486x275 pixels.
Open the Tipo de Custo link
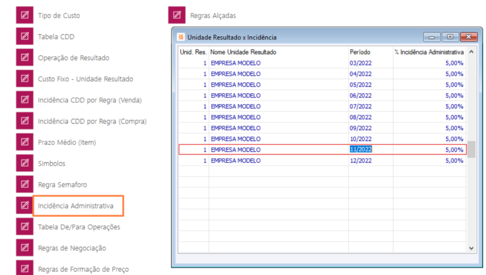(59, 16)
